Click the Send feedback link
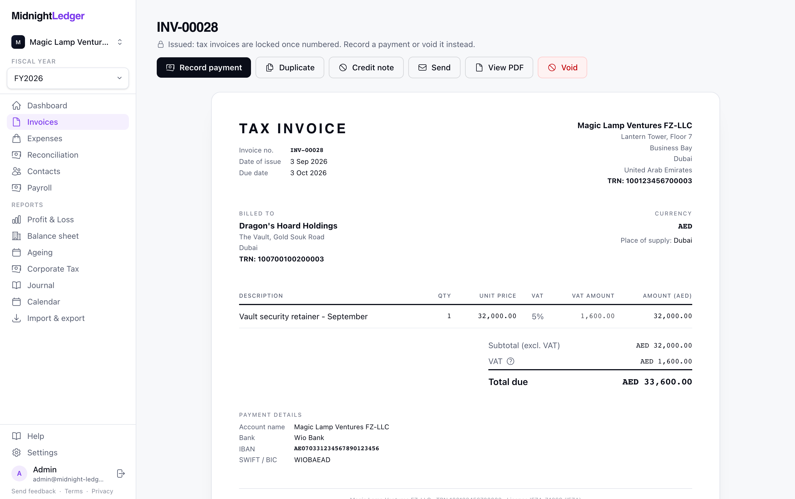795x499 pixels. tap(34, 491)
